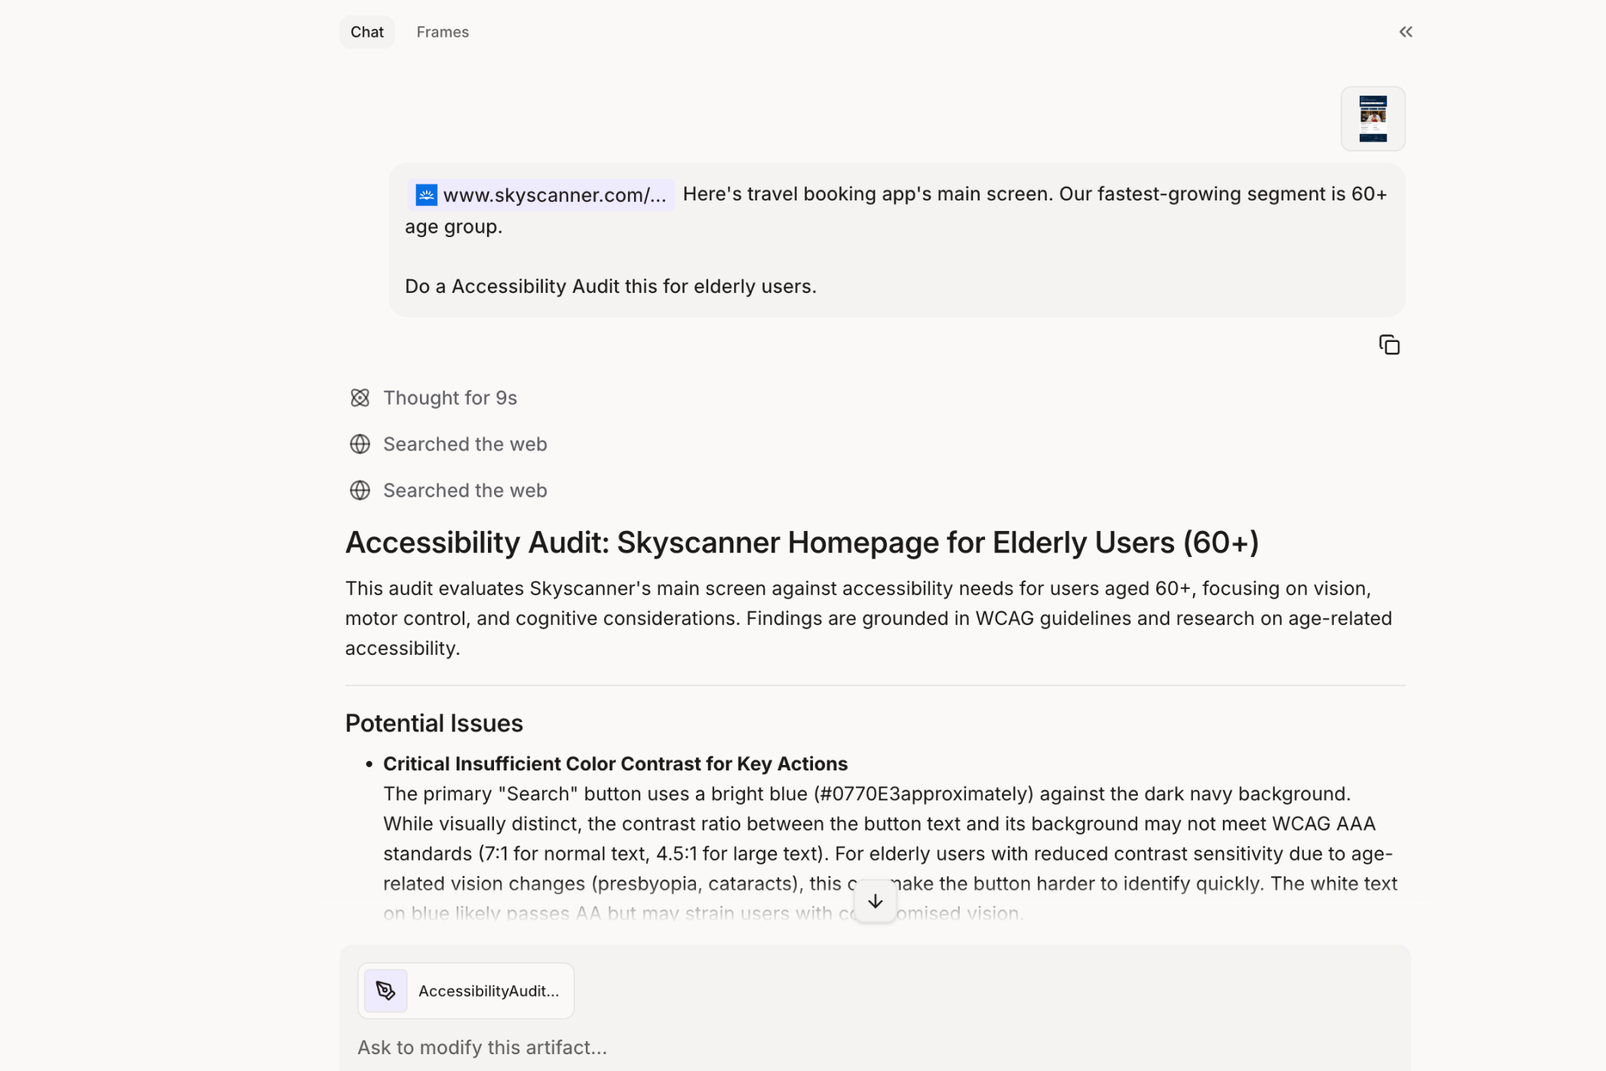1606x1071 pixels.
Task: Click the atom icon beside Thought for 9s
Action: click(359, 398)
